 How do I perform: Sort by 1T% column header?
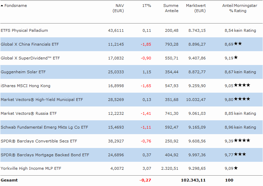coord(147,6)
